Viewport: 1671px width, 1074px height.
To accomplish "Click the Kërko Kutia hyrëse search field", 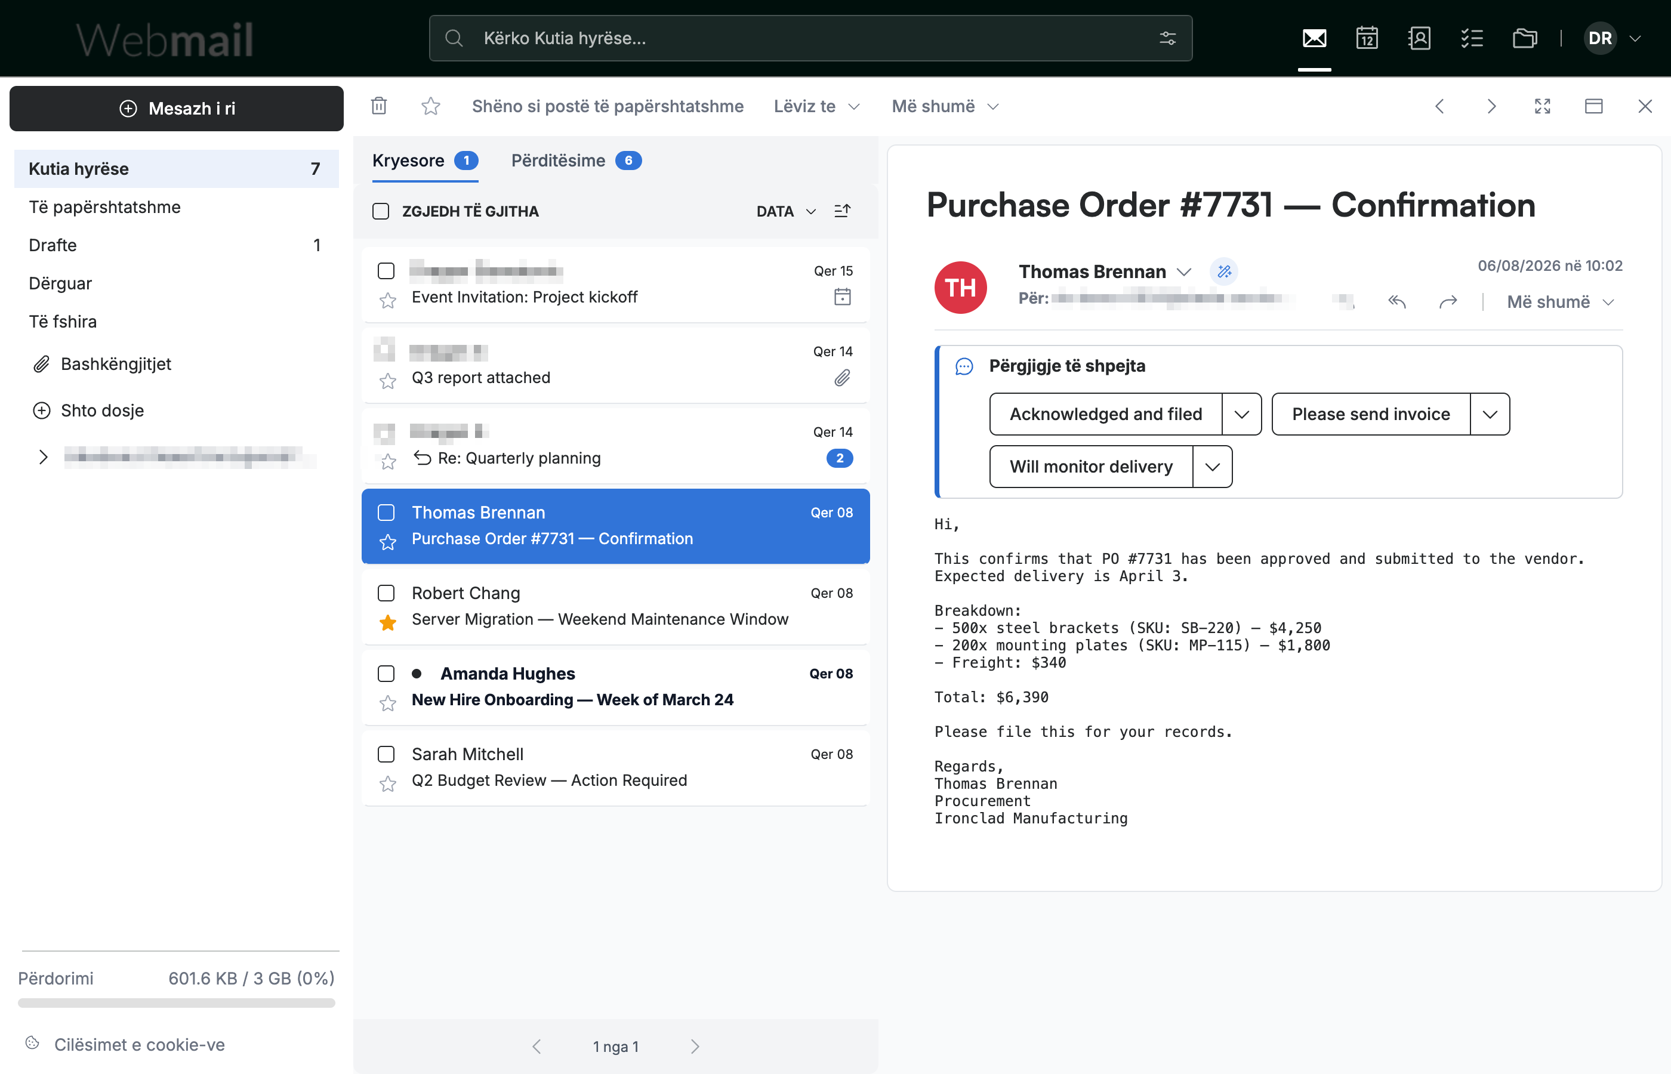I will 810,38.
